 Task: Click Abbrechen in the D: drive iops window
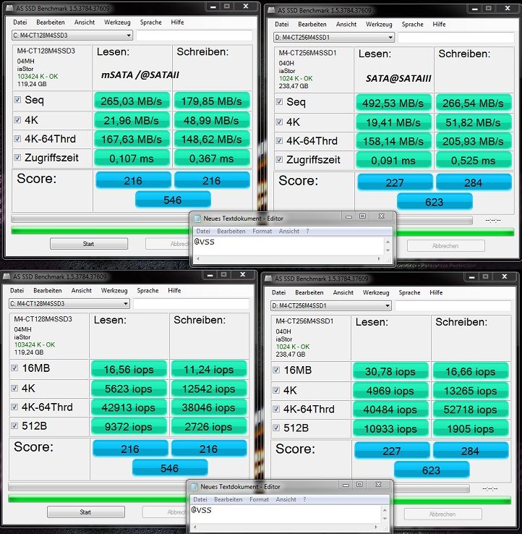pos(442,514)
